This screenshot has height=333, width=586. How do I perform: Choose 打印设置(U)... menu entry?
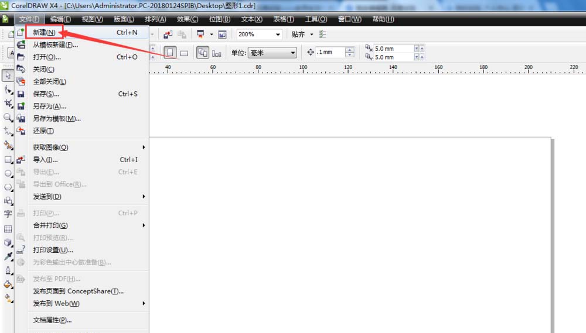[x=81, y=250]
